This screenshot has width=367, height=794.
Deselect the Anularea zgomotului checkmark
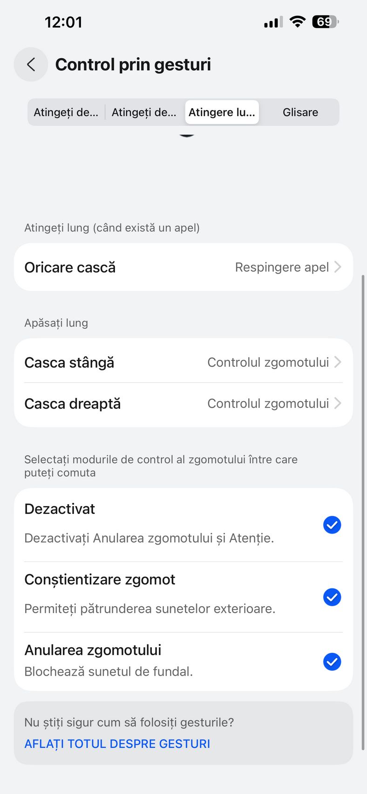tap(332, 662)
